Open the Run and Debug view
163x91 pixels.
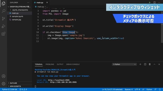pos(3,26)
